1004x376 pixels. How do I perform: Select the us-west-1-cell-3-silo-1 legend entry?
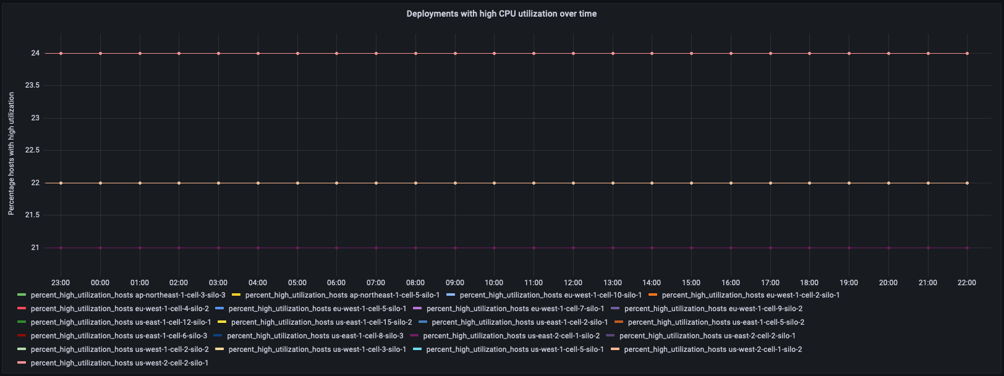click(x=317, y=349)
